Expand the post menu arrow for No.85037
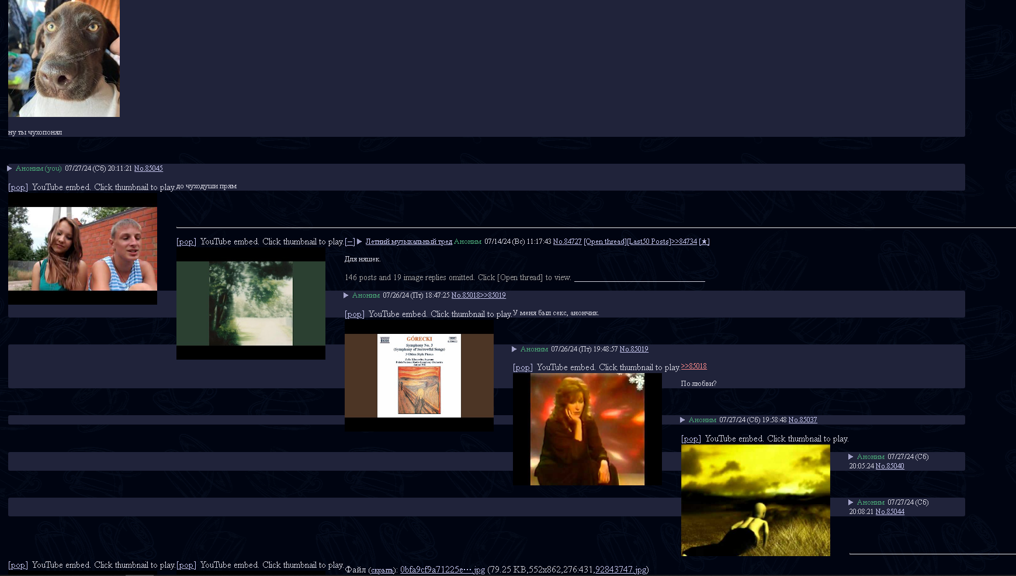 pos(682,420)
